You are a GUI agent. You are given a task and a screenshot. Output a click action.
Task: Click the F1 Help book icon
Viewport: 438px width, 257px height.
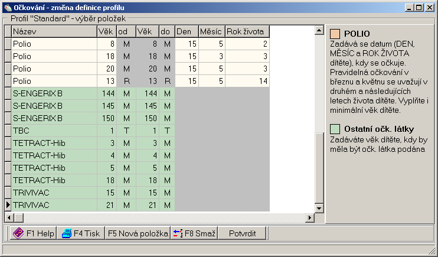pyautogui.click(x=18, y=233)
